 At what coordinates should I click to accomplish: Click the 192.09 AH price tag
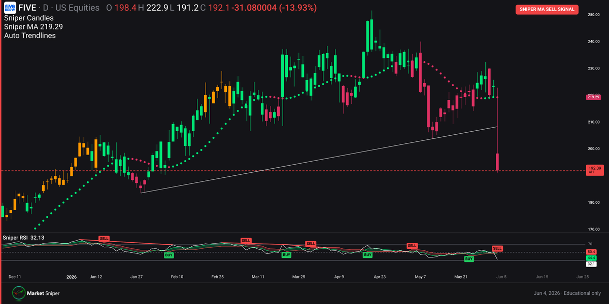pyautogui.click(x=594, y=170)
